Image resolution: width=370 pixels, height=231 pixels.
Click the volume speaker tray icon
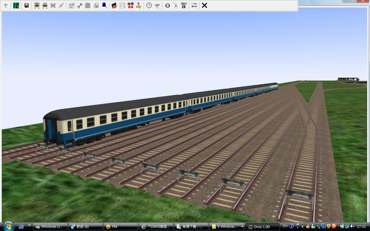(x=352, y=226)
